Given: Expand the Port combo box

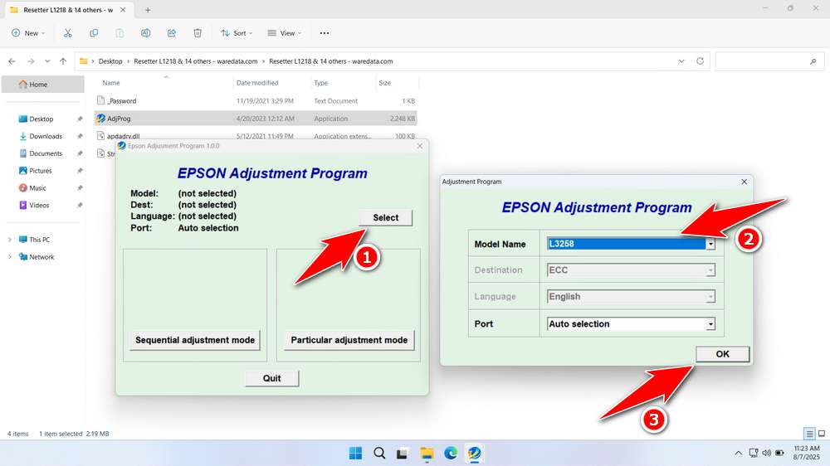Looking at the screenshot, I should click(710, 323).
